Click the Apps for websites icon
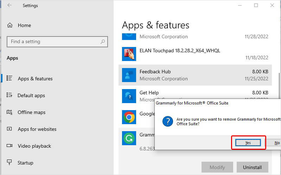The height and width of the screenshot is (175, 281). (9, 128)
